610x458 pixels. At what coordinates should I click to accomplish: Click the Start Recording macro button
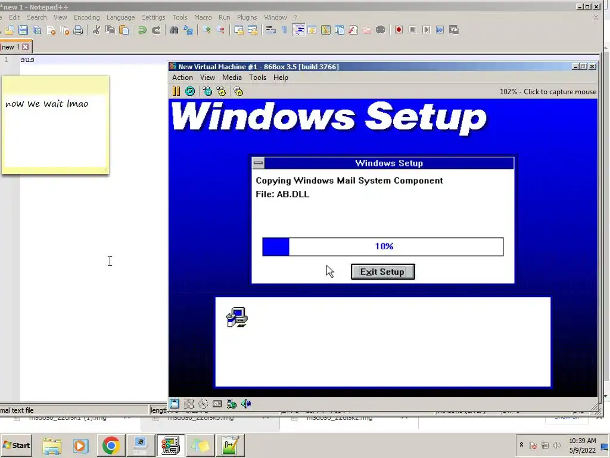(399, 30)
